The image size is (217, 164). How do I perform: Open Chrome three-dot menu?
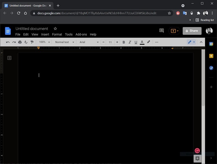point(212,13)
